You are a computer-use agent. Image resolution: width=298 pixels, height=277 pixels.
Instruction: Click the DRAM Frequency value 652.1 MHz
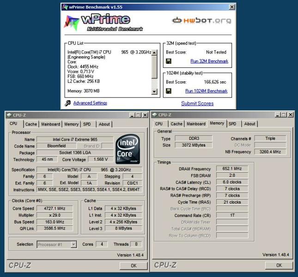coord(232,169)
